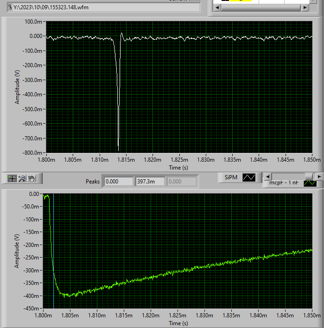Click the legend scrollbar left arrow
Screen dimensions: 324x328
pyautogui.click(x=267, y=177)
